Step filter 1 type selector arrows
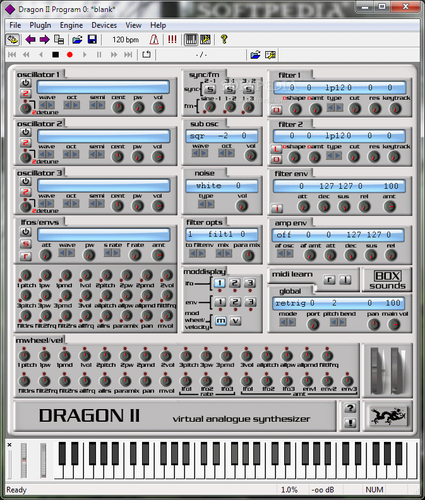 (335, 107)
